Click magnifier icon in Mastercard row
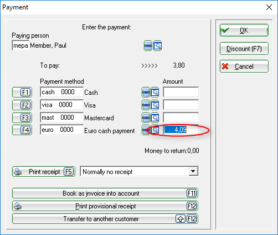 click(155, 118)
